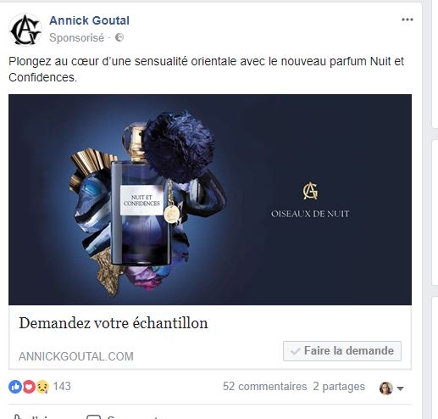Click the blue Like reaction icon
438x419 pixels.
(15, 387)
